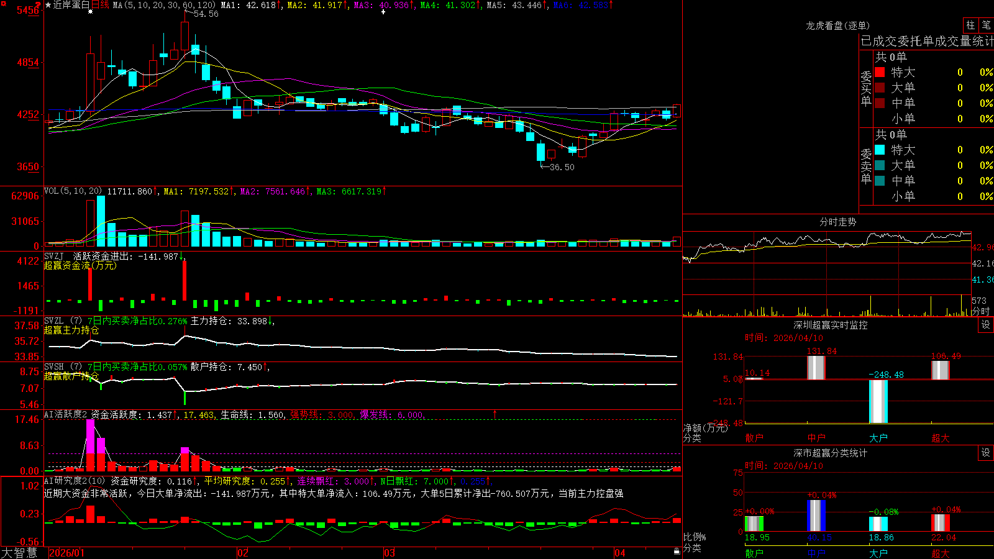Click the cyan 特大 sell-order color swatch

(880, 150)
